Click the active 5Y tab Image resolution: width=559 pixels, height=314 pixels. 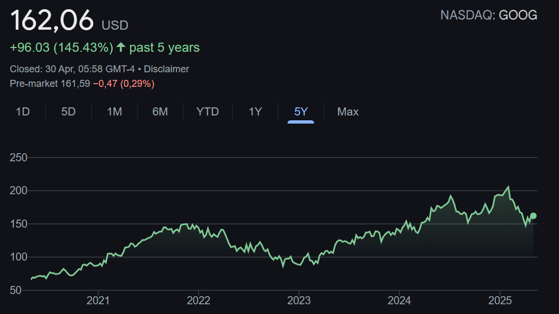click(x=301, y=112)
